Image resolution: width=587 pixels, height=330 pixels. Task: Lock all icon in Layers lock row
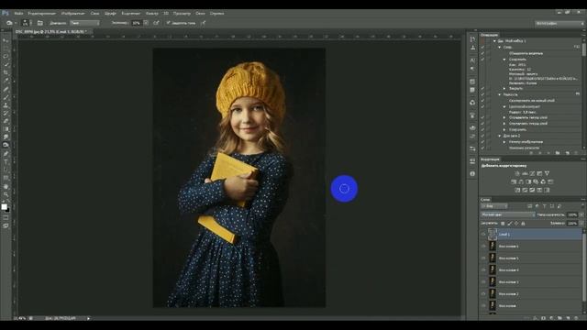pyautogui.click(x=524, y=224)
